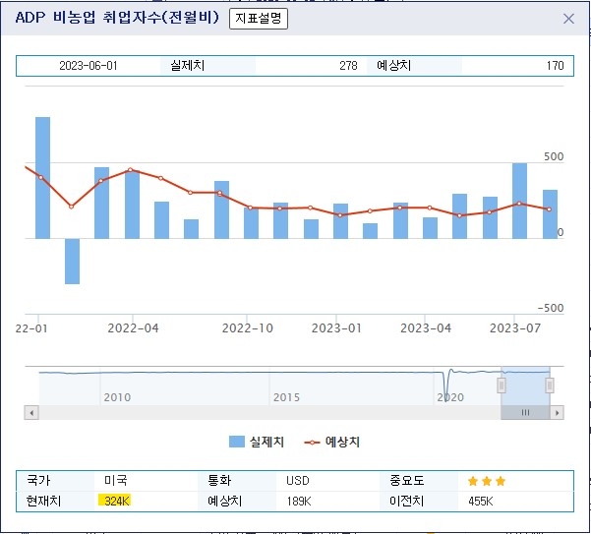The height and width of the screenshot is (534, 591).
Task: Click the 2015 label in navigator timeline
Action: 286,397
